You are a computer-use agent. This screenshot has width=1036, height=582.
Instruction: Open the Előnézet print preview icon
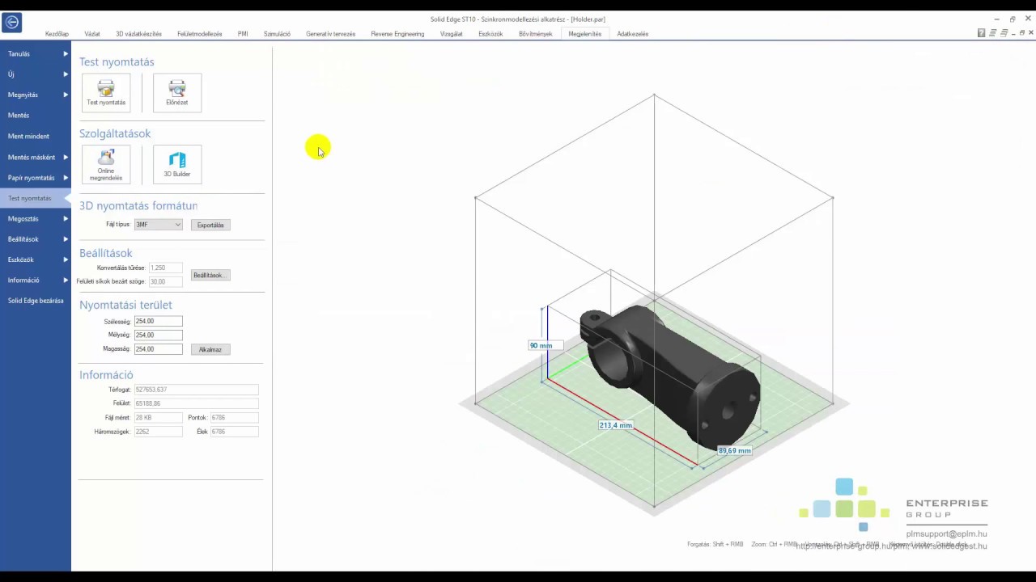[x=177, y=93]
